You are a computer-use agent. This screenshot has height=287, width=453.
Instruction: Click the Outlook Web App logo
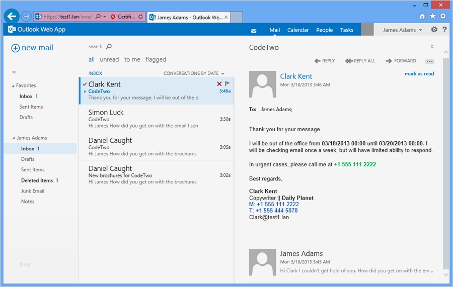37,29
